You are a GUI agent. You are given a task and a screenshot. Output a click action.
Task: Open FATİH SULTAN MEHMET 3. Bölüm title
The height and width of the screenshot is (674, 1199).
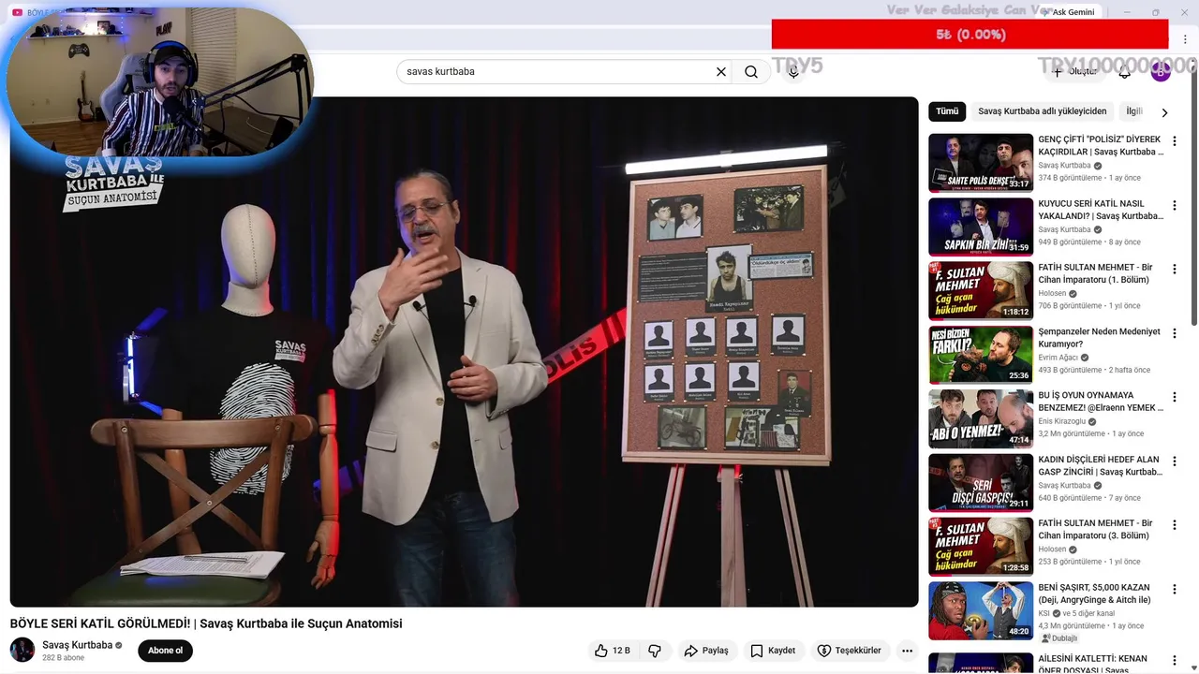click(x=1095, y=530)
